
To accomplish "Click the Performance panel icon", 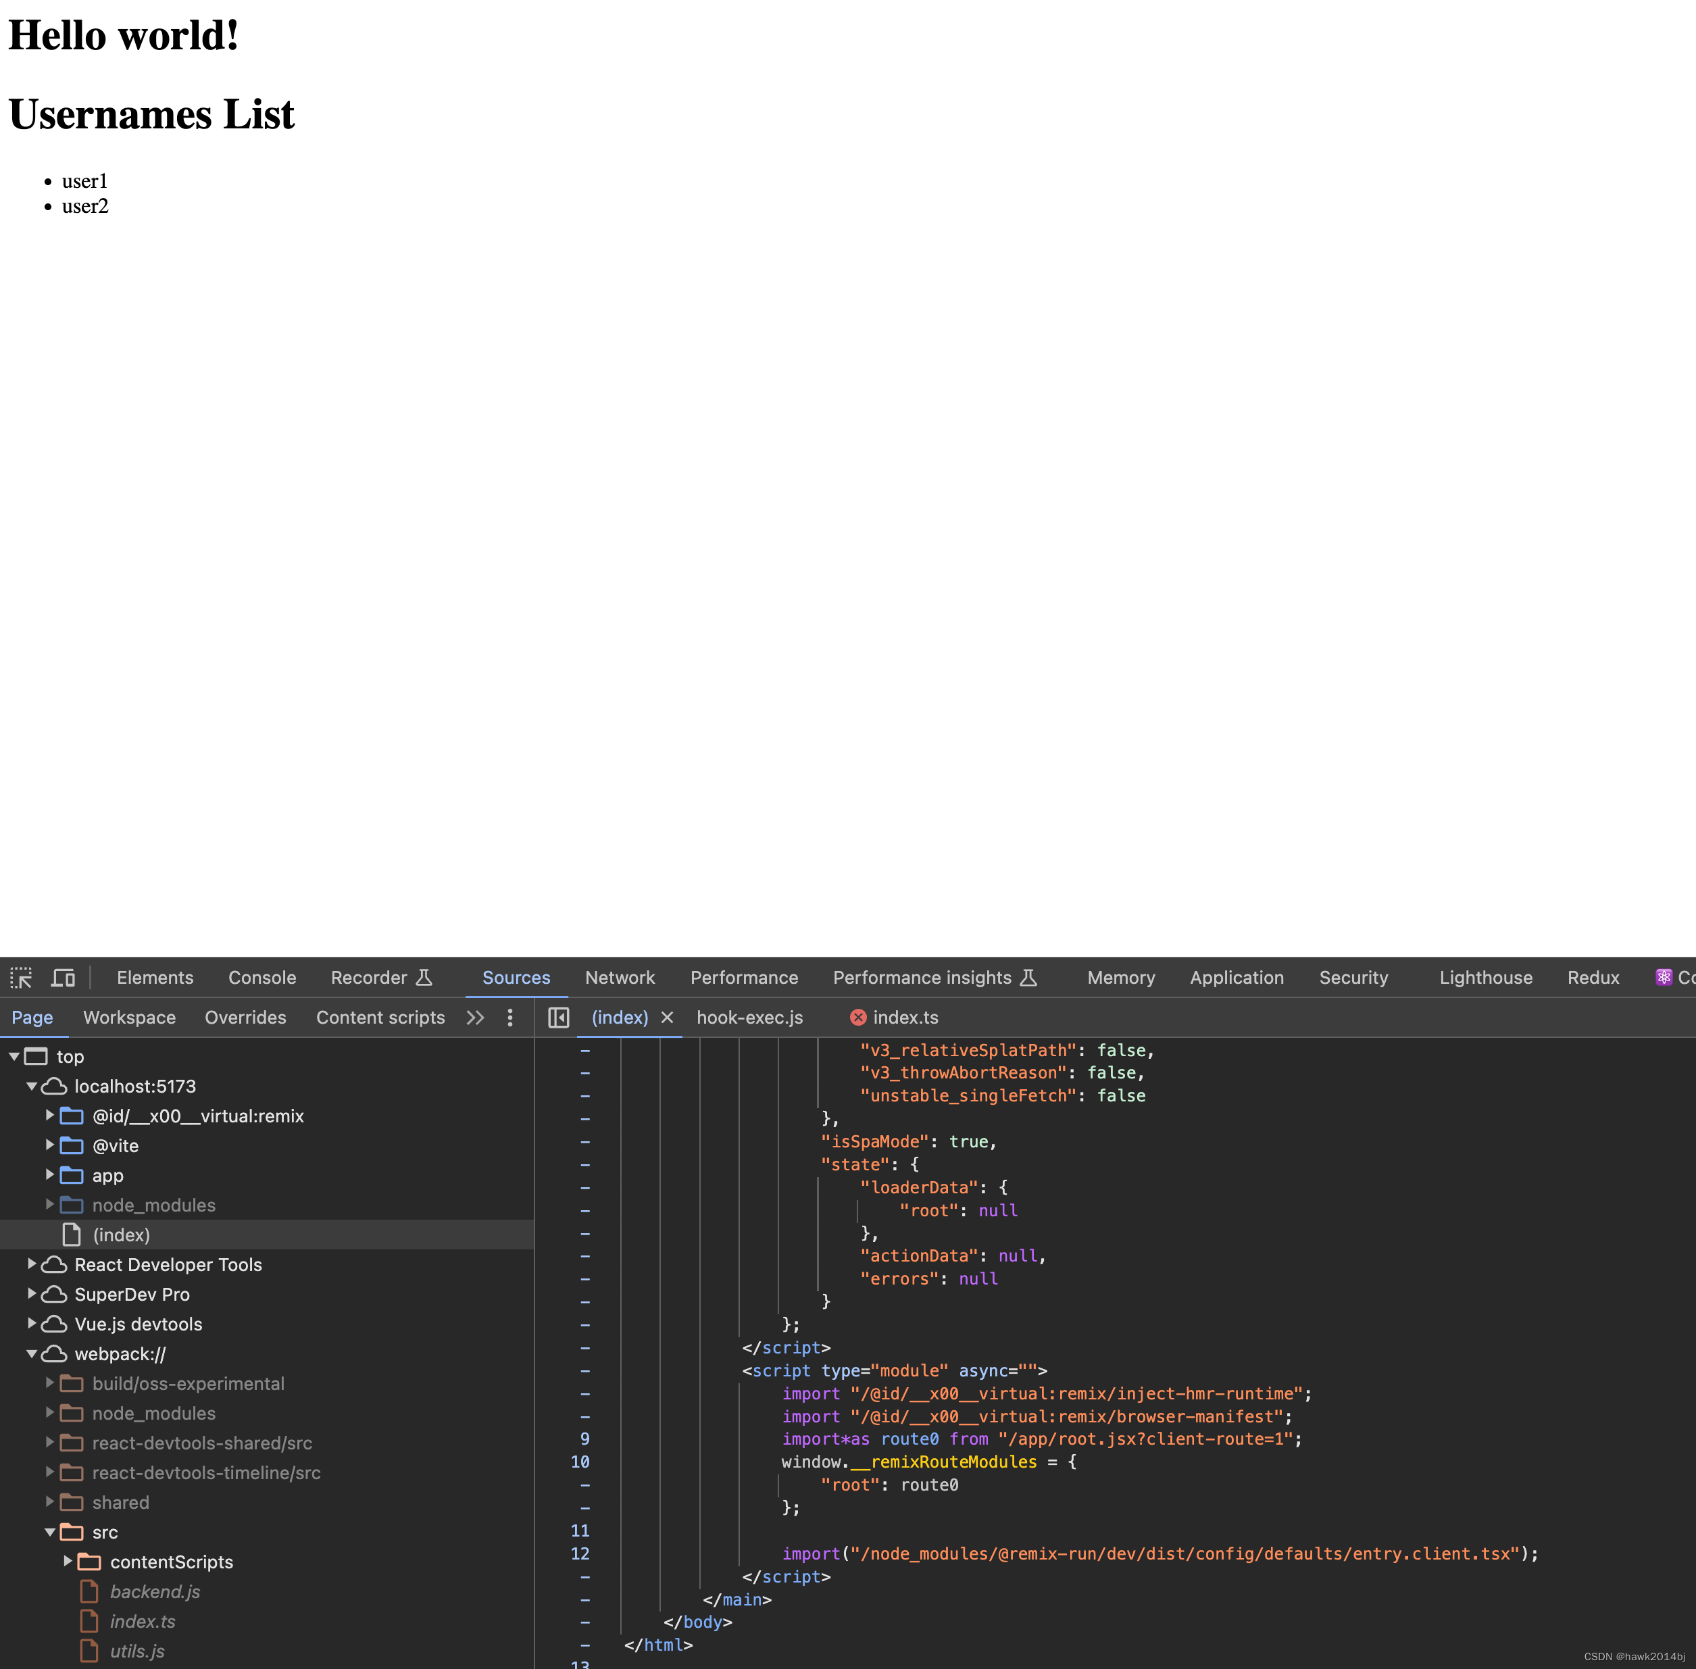I will [x=744, y=976].
